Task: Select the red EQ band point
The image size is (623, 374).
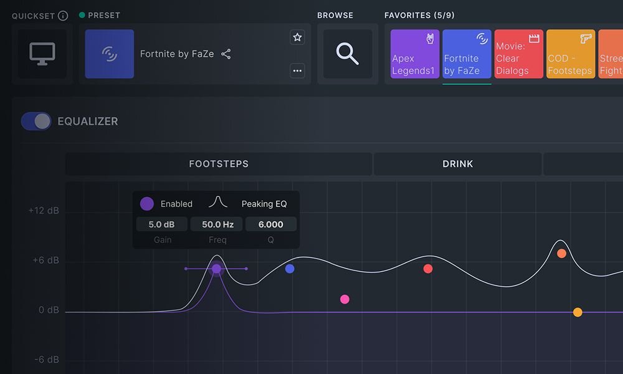Action: tap(428, 269)
